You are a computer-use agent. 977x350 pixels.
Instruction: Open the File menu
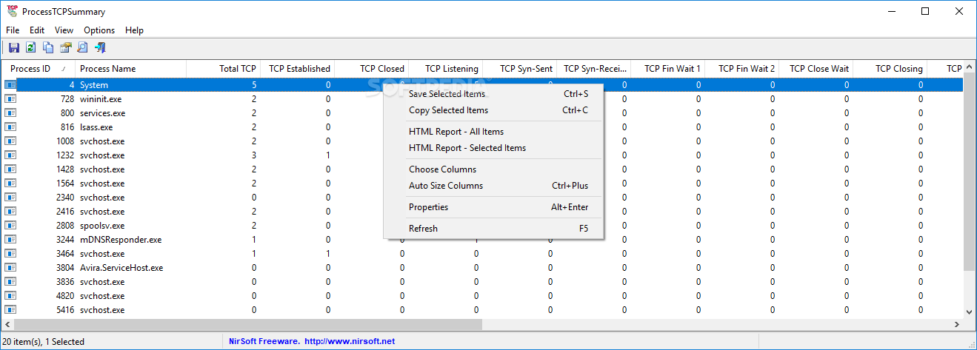[x=13, y=30]
